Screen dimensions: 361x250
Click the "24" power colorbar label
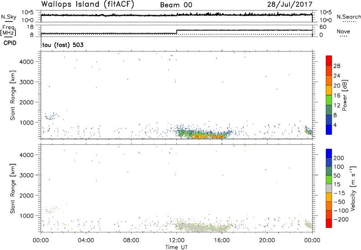point(337,76)
